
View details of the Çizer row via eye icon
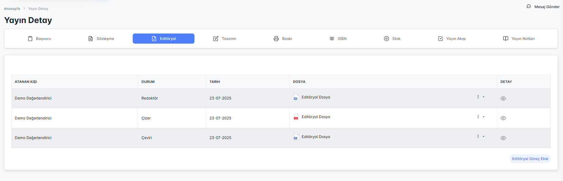(503, 118)
